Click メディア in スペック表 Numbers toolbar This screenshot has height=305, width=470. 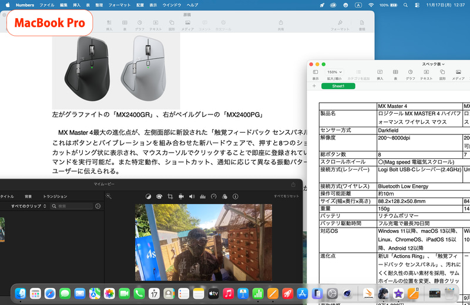[458, 74]
